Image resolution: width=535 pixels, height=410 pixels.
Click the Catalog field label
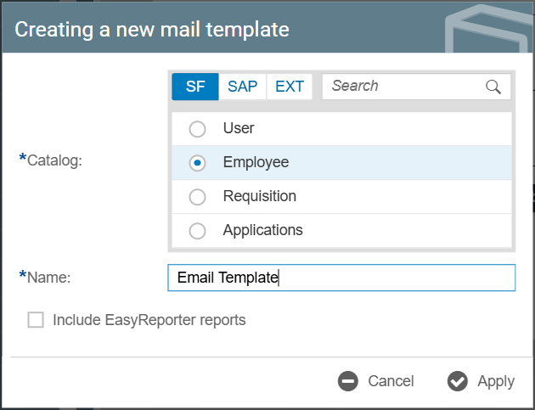pos(54,160)
